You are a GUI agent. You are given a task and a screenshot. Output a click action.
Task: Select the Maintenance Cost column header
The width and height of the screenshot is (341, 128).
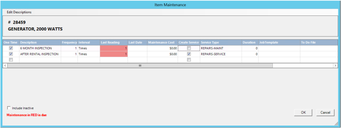(162, 43)
